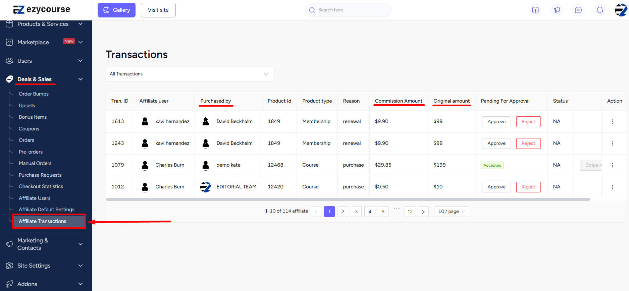Expand the Products & Services menu
Screen dimensions: 629x291
pyautogui.click(x=81, y=24)
